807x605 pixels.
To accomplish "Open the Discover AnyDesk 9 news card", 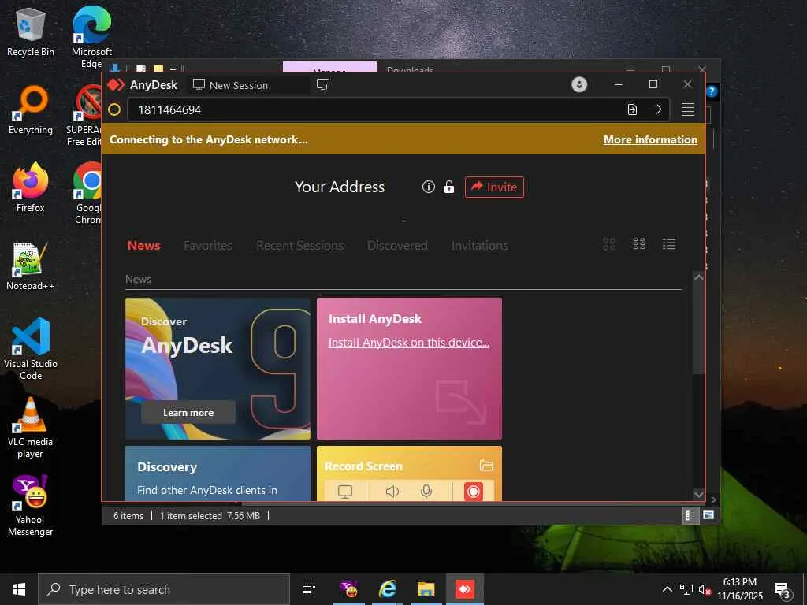I will click(x=218, y=369).
